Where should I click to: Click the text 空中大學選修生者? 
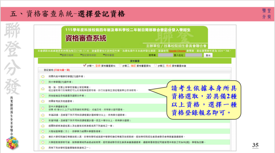(x=59, y=106)
